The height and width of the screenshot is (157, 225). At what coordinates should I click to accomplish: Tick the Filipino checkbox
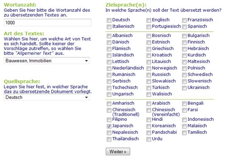pyautogui.click(x=109, y=120)
